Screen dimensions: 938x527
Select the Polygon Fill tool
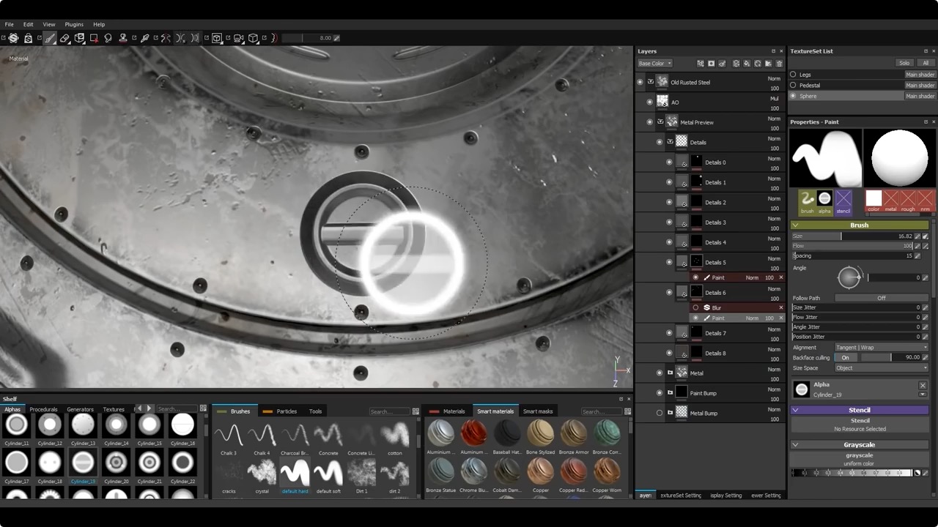pyautogui.click(x=94, y=38)
